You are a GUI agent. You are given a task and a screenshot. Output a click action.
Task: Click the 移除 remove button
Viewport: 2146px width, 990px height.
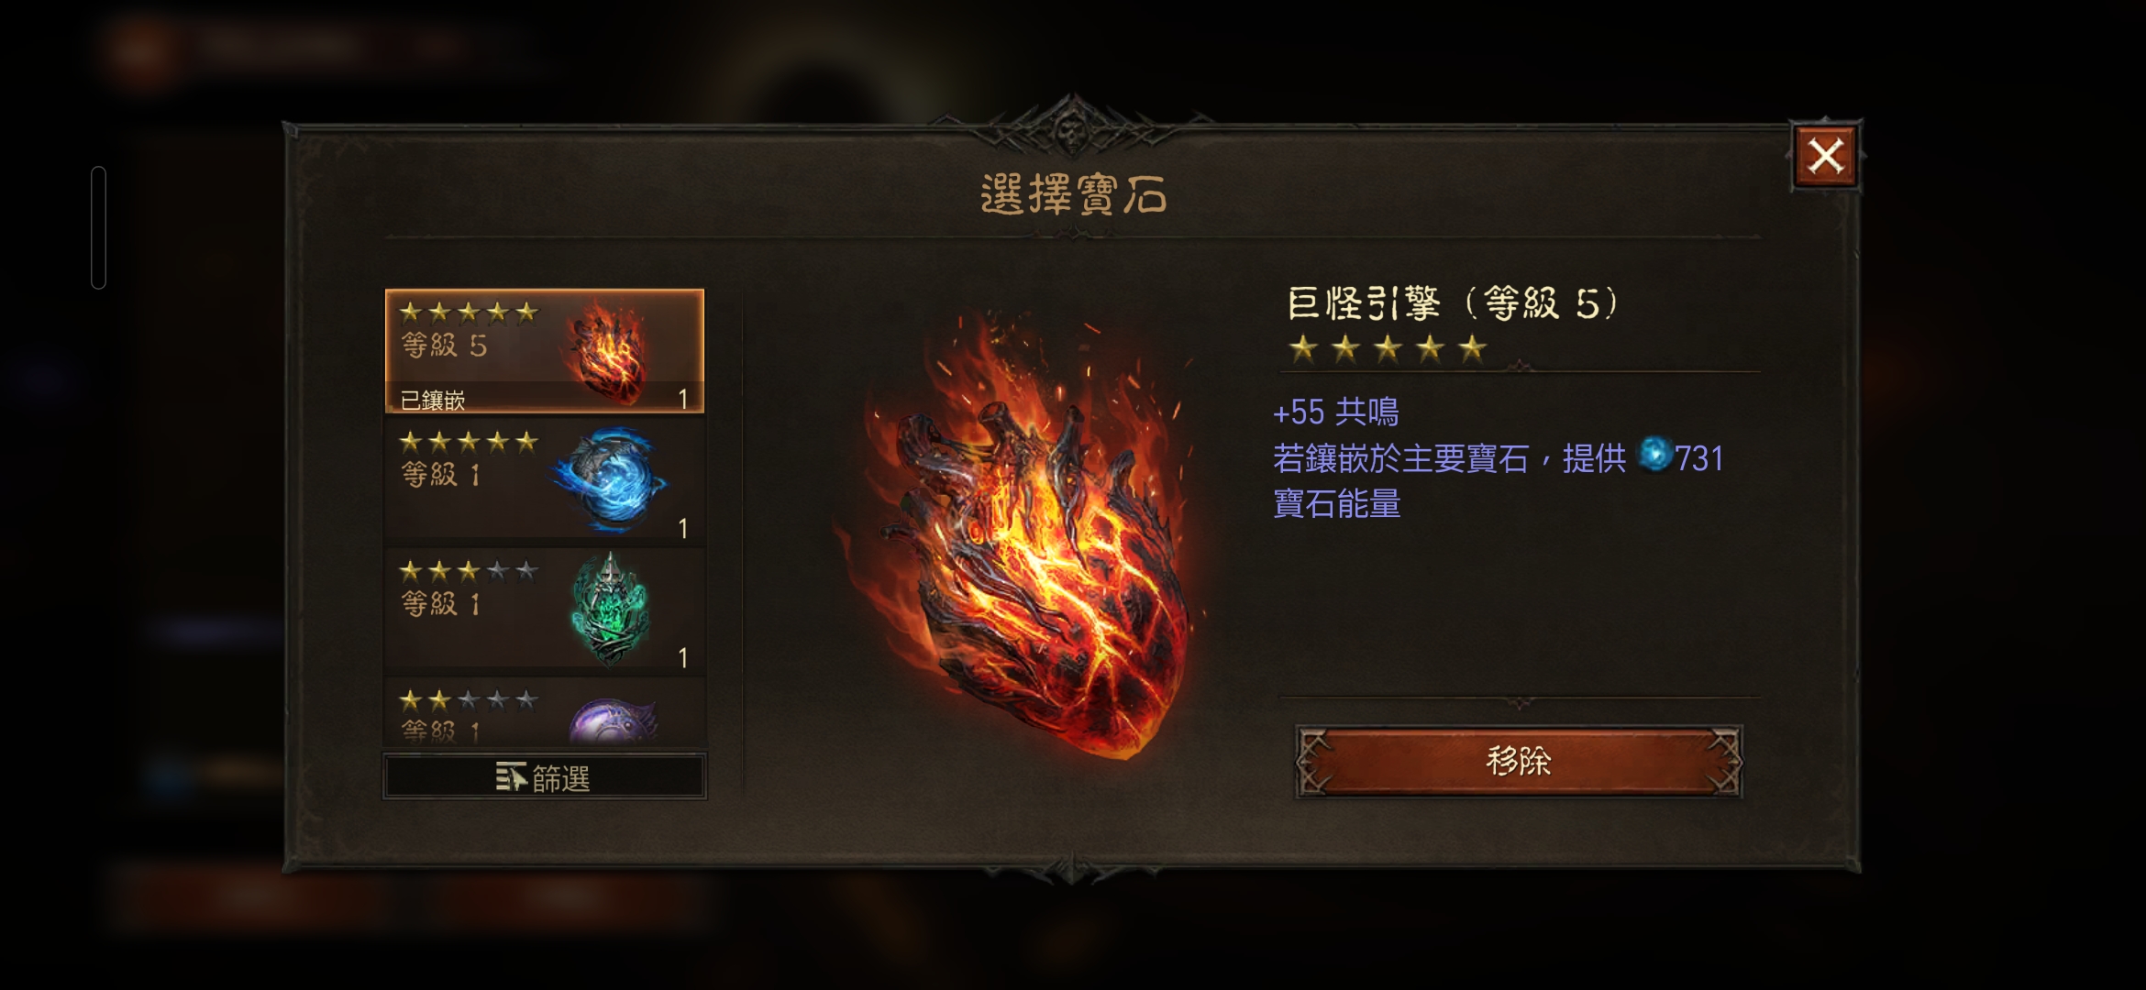click(1519, 761)
